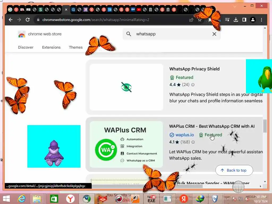This screenshot has width=272, height=204.
Task: Launch Internet Explorer from taskbar
Action: click(x=22, y=199)
